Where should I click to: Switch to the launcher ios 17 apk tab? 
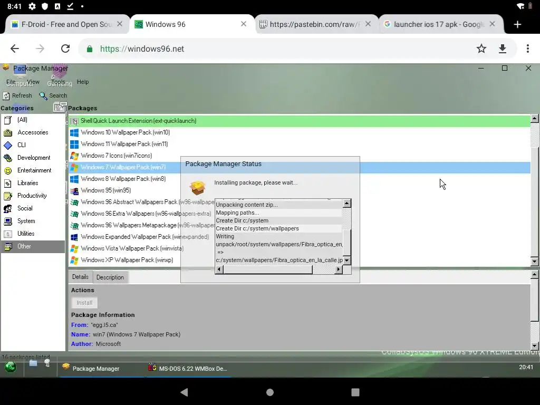coord(439,24)
